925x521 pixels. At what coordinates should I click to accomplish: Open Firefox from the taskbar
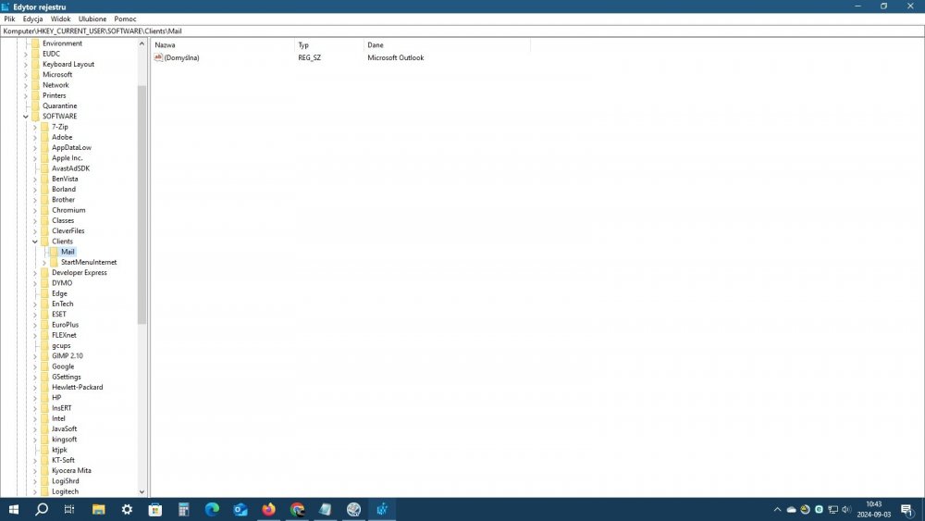click(269, 510)
